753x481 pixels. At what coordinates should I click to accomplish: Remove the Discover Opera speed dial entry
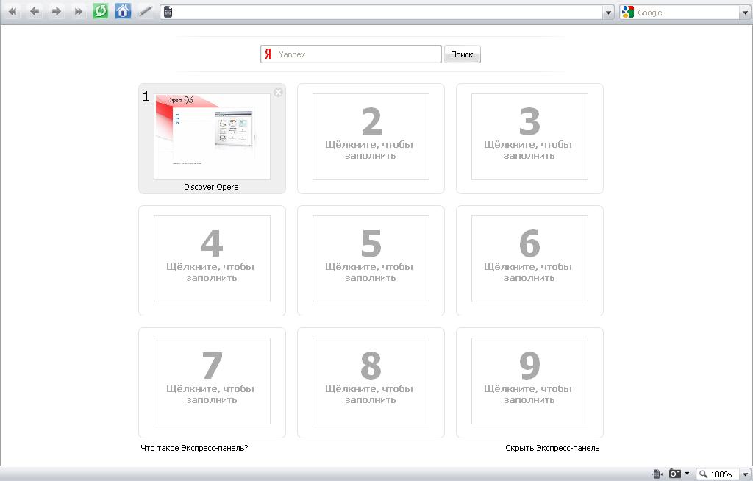point(278,92)
